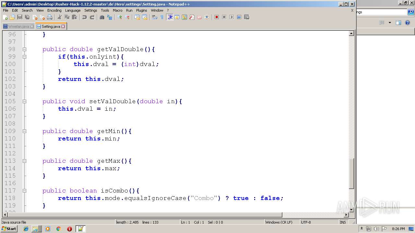415x233 pixels.
Task: Click the Close document toolbar icon
Action: point(35,17)
